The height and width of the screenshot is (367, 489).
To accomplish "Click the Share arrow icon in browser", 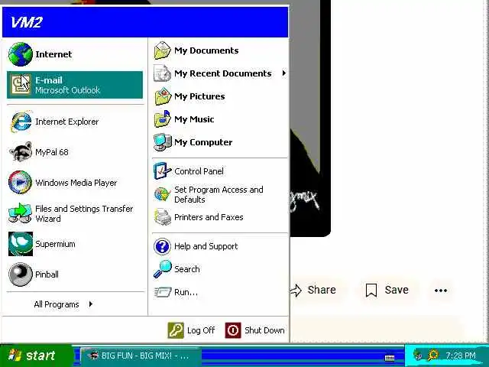I will (296, 291).
